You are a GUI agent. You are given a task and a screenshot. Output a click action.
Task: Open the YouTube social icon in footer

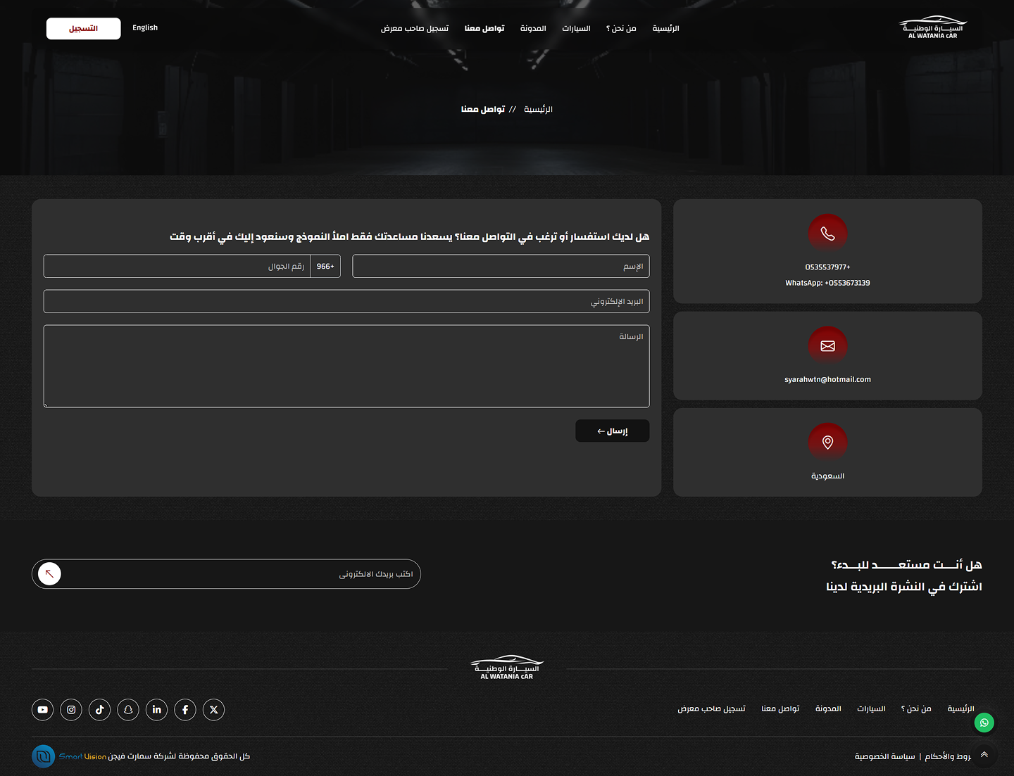click(43, 710)
